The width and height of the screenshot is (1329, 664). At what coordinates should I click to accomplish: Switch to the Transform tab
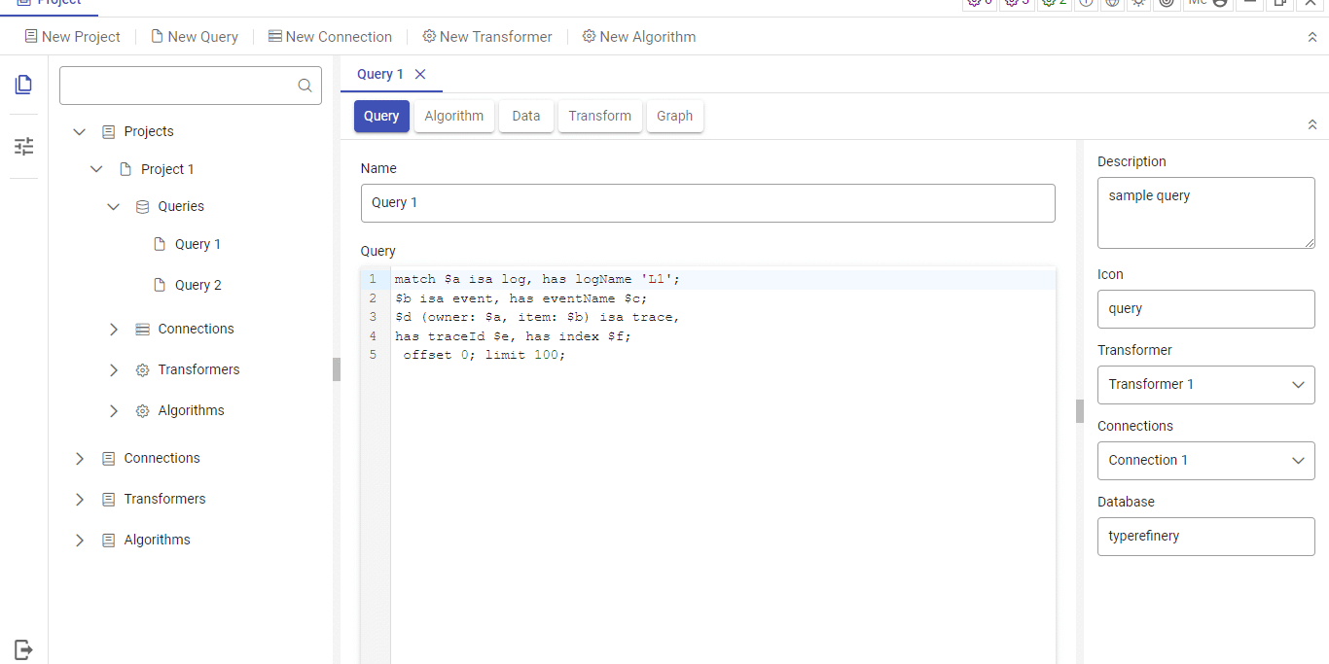point(599,116)
